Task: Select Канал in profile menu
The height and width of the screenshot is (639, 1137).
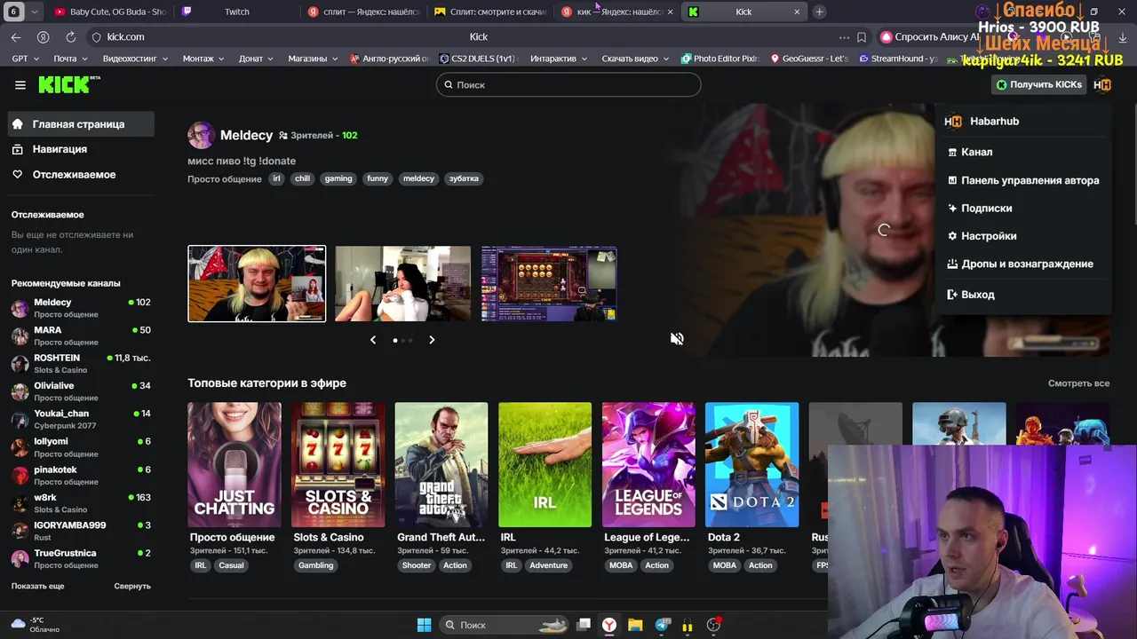Action: pos(970,152)
